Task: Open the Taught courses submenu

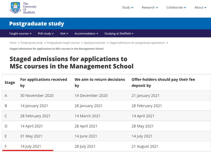Action: click(20, 33)
